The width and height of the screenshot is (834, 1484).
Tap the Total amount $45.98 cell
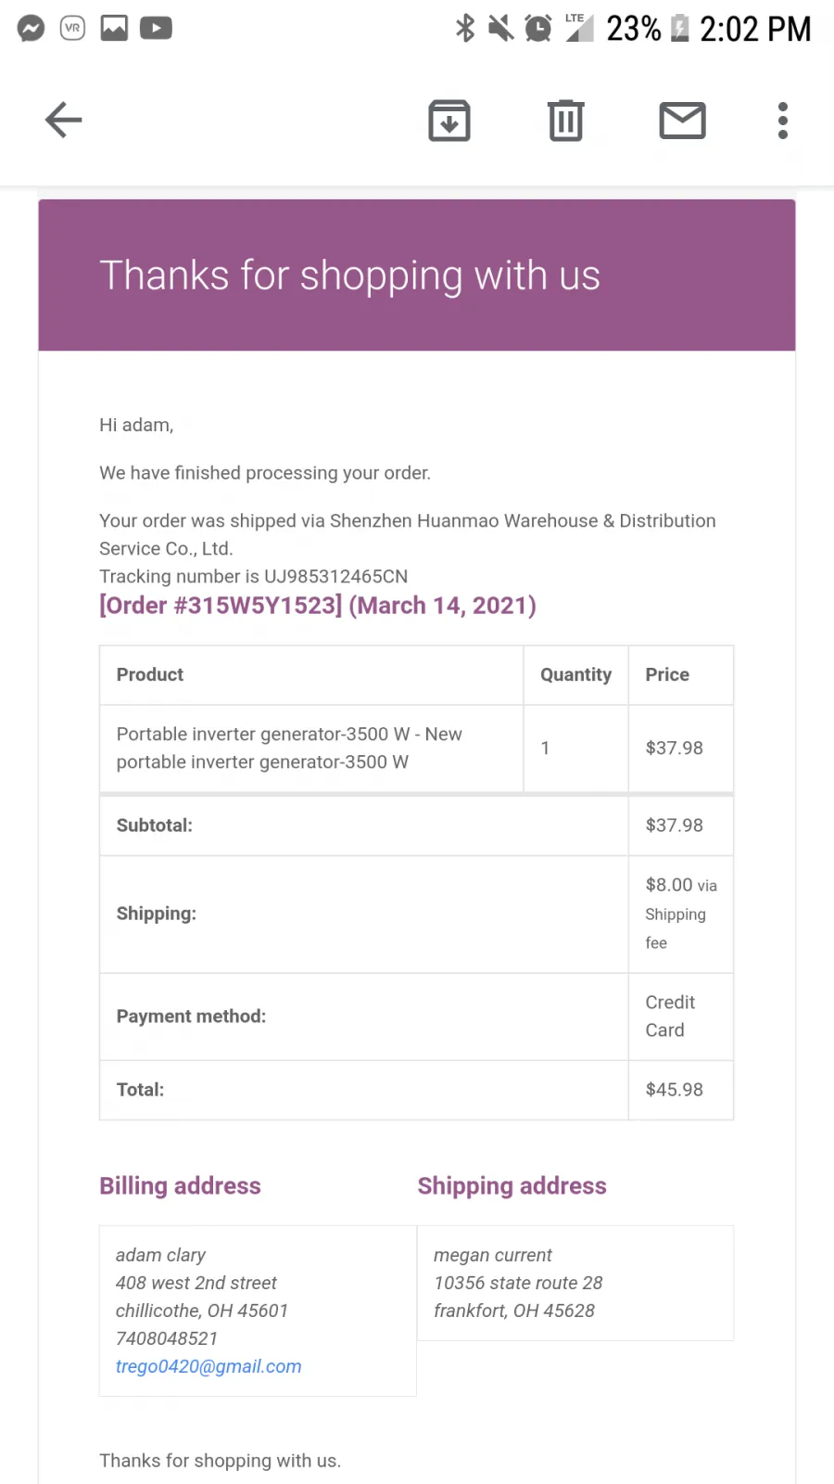681,1090
